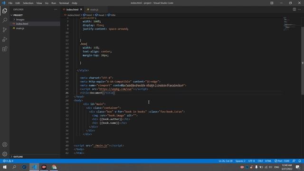Follow the unpkg.com/vue script link
This screenshot has height=171, width=304.
[115, 89]
